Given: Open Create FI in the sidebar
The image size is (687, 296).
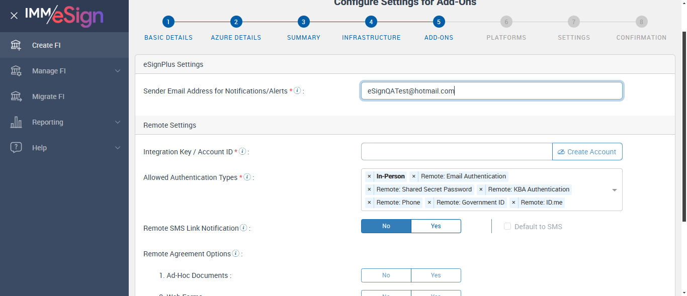Looking at the screenshot, I should [64, 45].
